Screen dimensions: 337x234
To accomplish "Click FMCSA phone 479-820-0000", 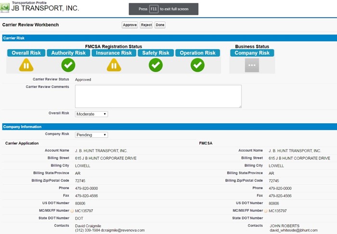I will [x=280, y=188].
